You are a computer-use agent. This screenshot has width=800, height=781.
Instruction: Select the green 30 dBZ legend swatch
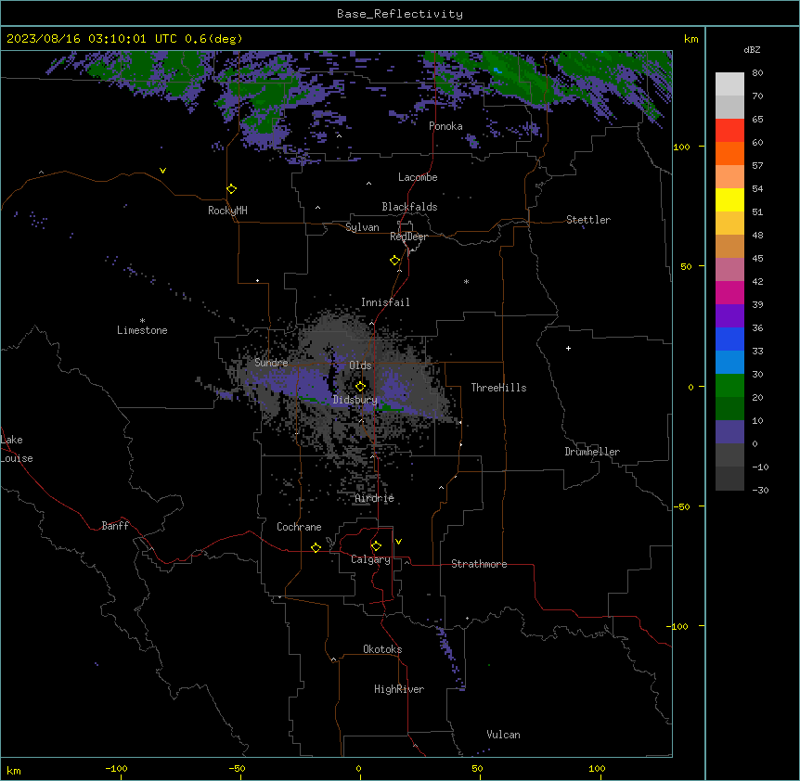click(x=729, y=386)
